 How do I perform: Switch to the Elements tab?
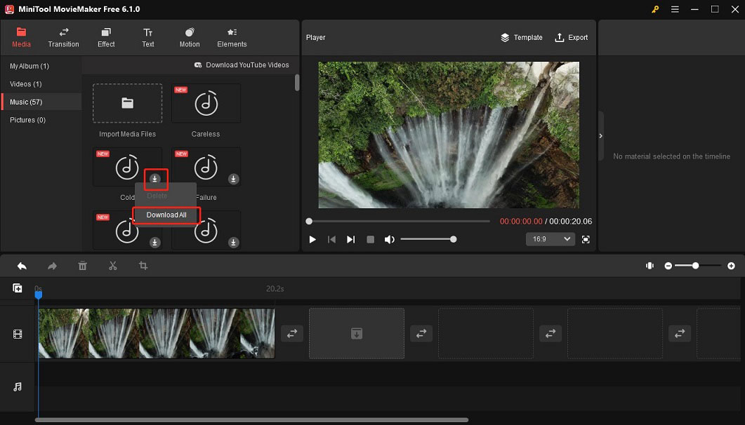tap(232, 37)
